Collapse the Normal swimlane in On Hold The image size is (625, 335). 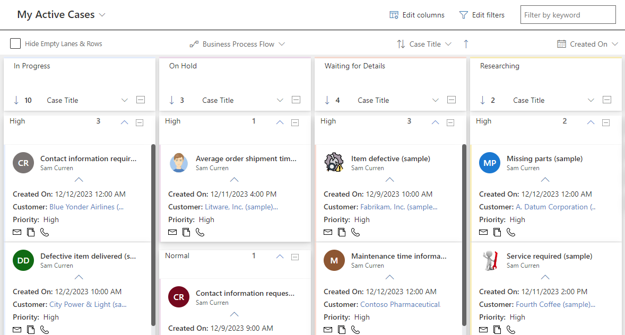(x=280, y=257)
